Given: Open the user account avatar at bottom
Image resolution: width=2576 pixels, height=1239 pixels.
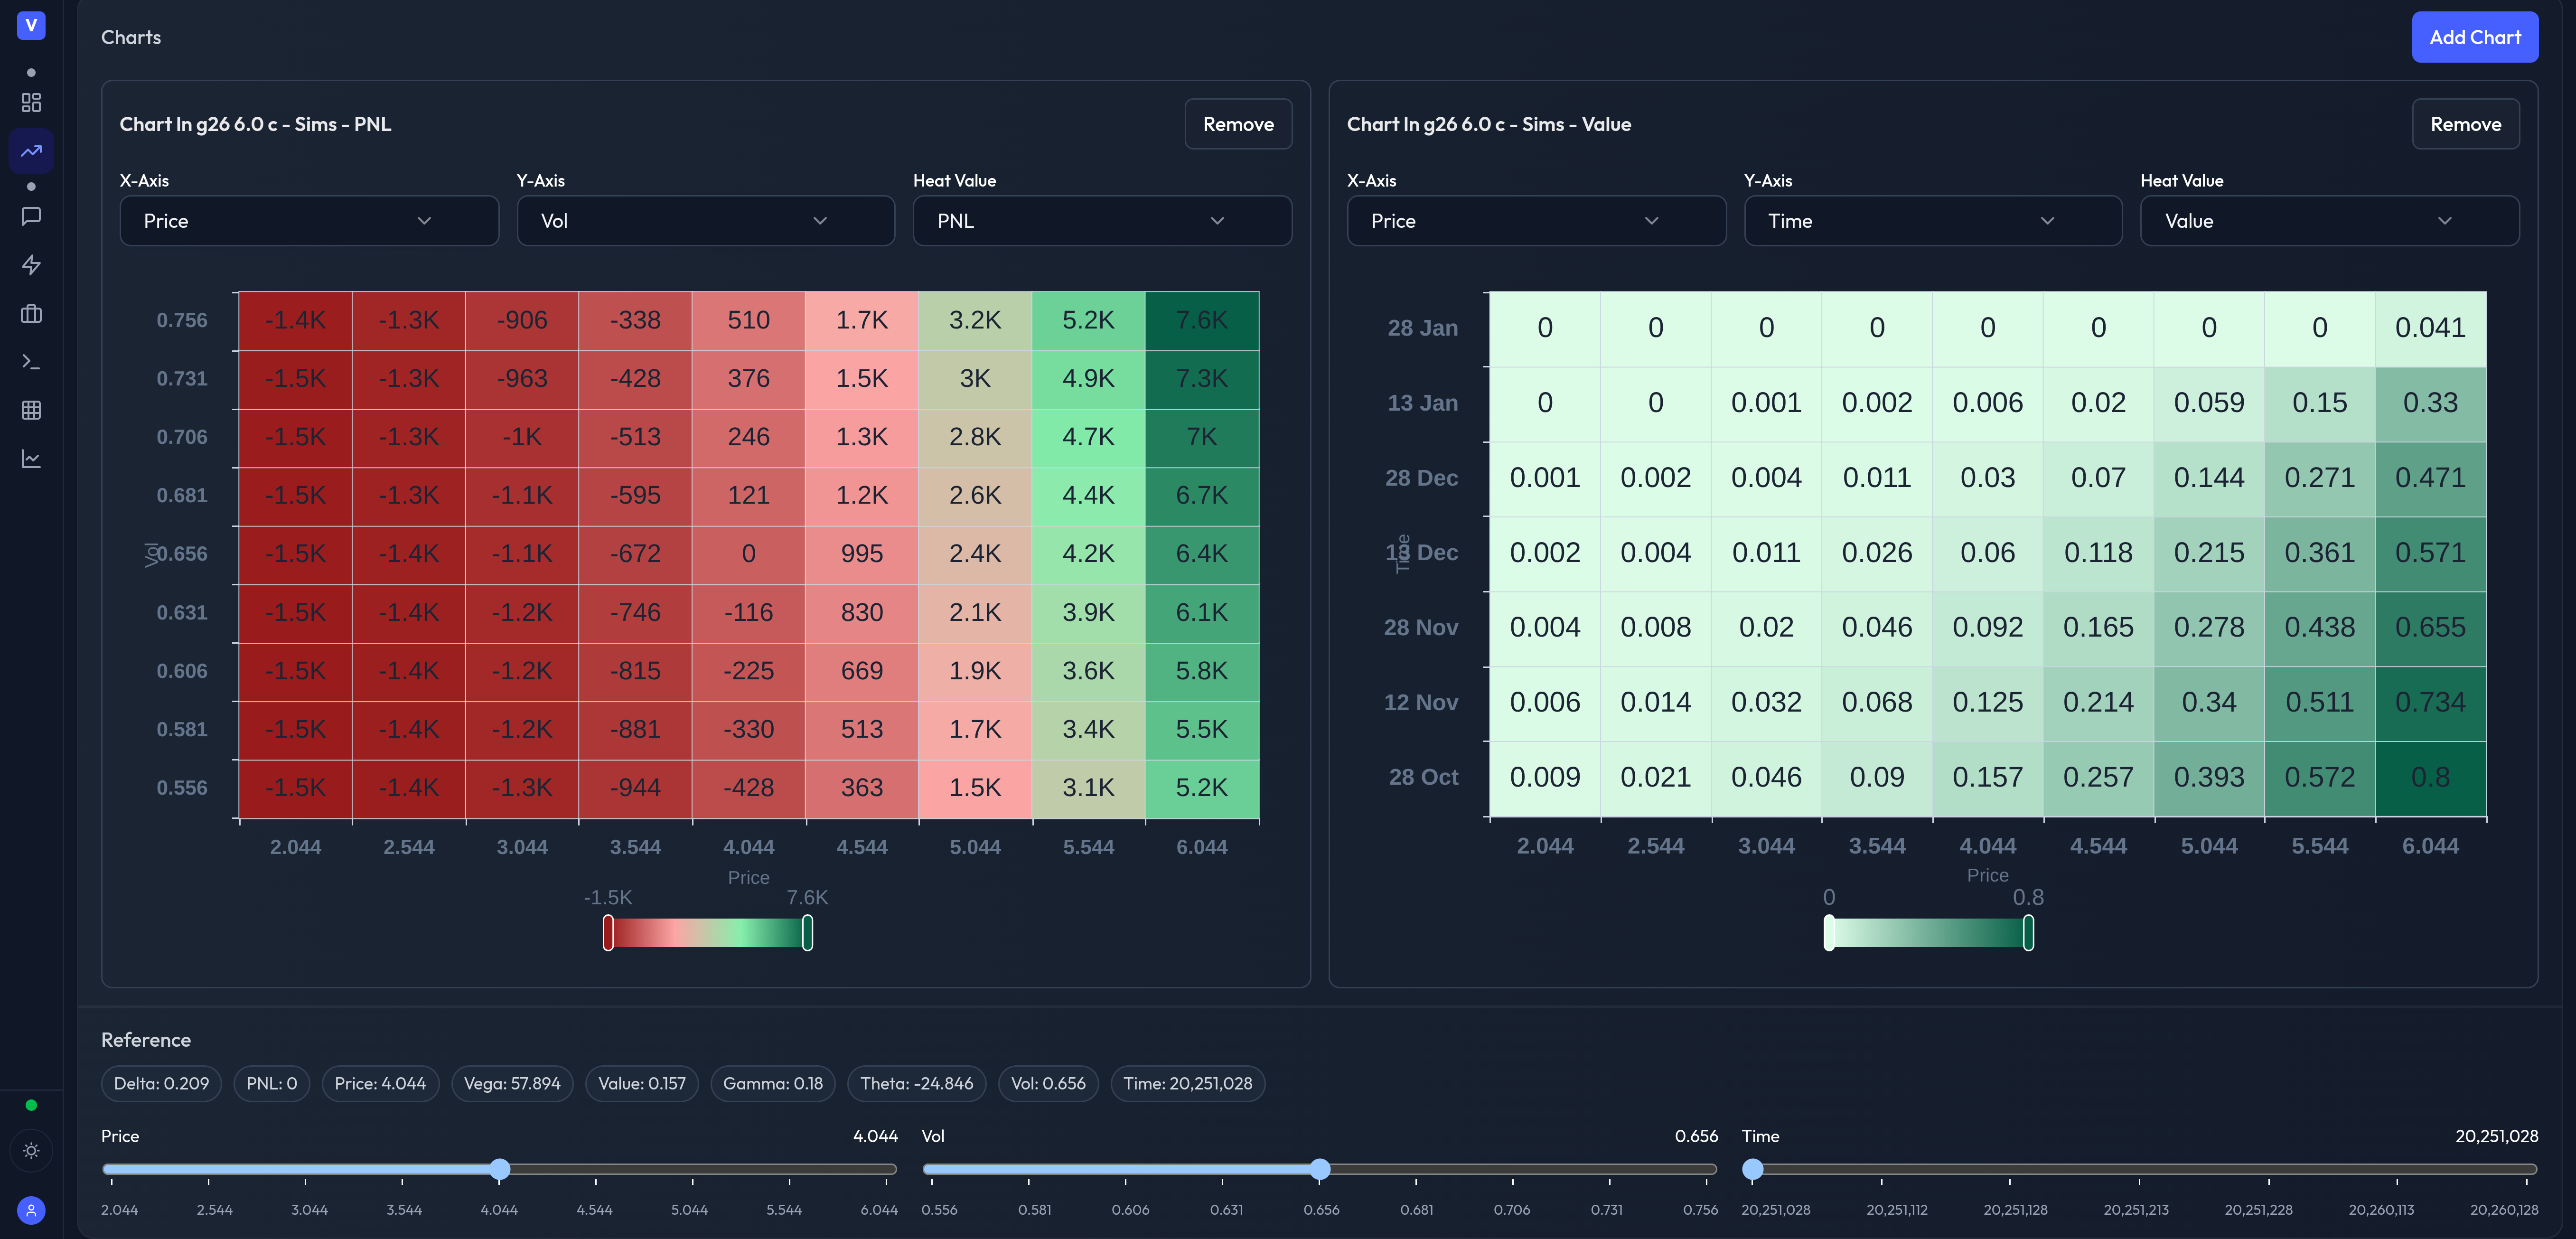Looking at the screenshot, I should [x=31, y=1210].
